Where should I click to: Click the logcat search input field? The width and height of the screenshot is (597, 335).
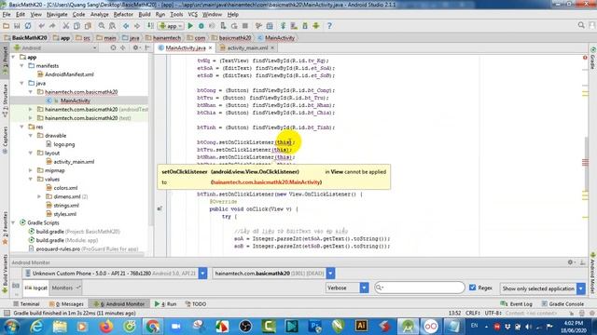click(x=420, y=288)
